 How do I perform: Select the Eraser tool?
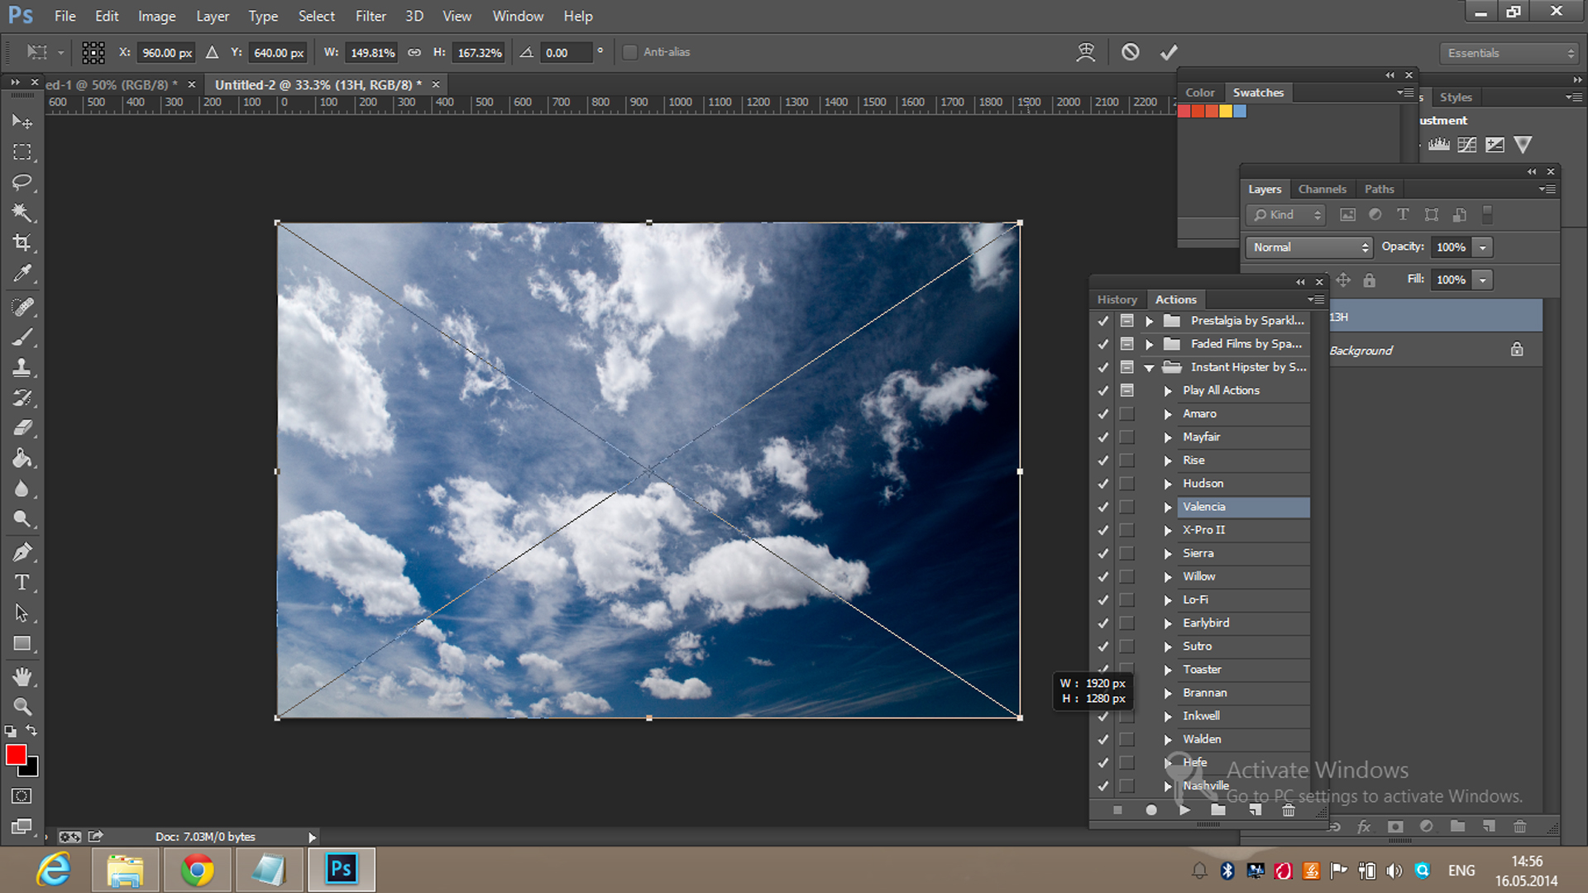click(x=22, y=427)
